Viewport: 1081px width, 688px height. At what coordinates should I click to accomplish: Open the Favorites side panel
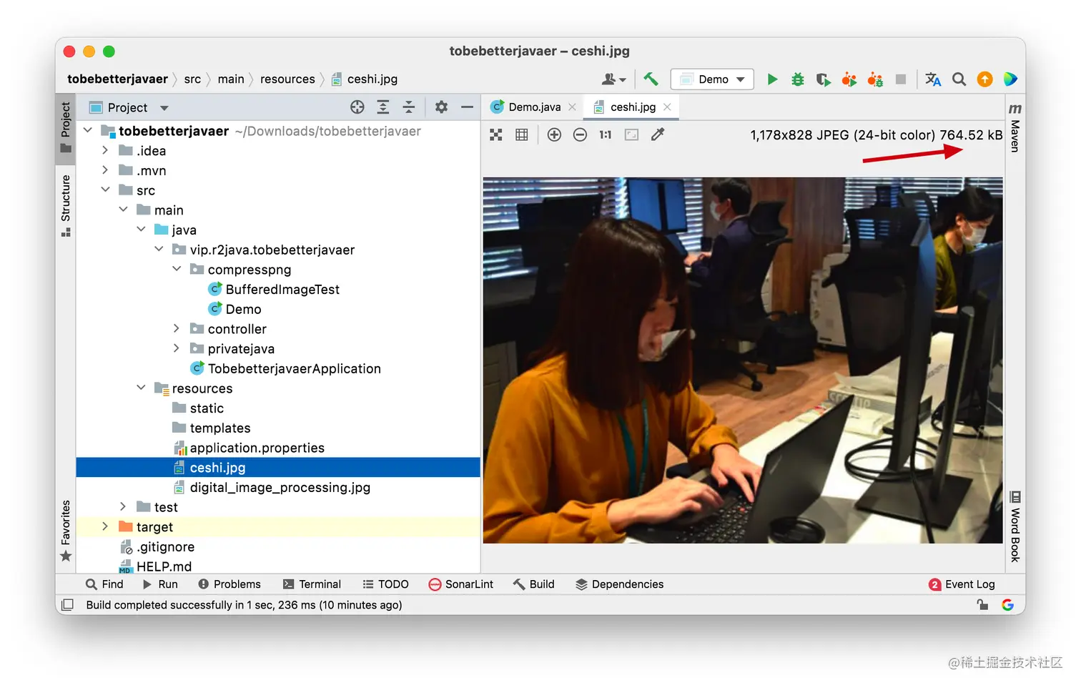[66, 531]
